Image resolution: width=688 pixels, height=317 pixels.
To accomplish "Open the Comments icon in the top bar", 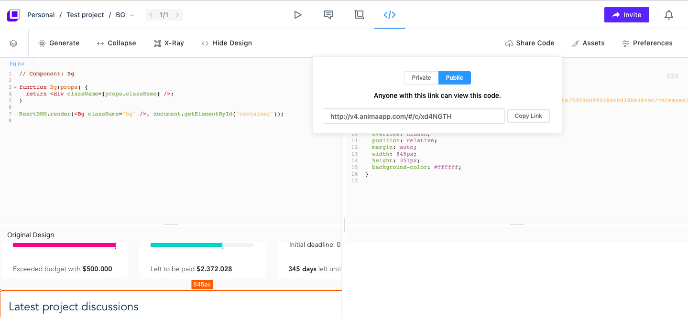I will click(328, 15).
